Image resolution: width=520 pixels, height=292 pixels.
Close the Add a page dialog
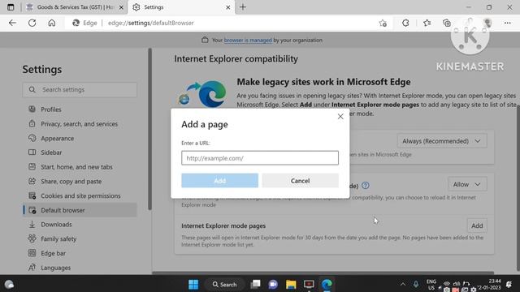pos(340,117)
